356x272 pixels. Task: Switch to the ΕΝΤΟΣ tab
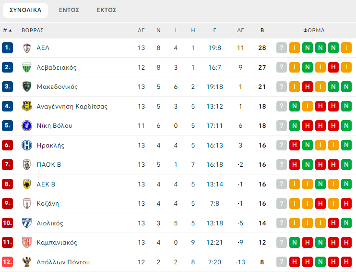click(69, 10)
